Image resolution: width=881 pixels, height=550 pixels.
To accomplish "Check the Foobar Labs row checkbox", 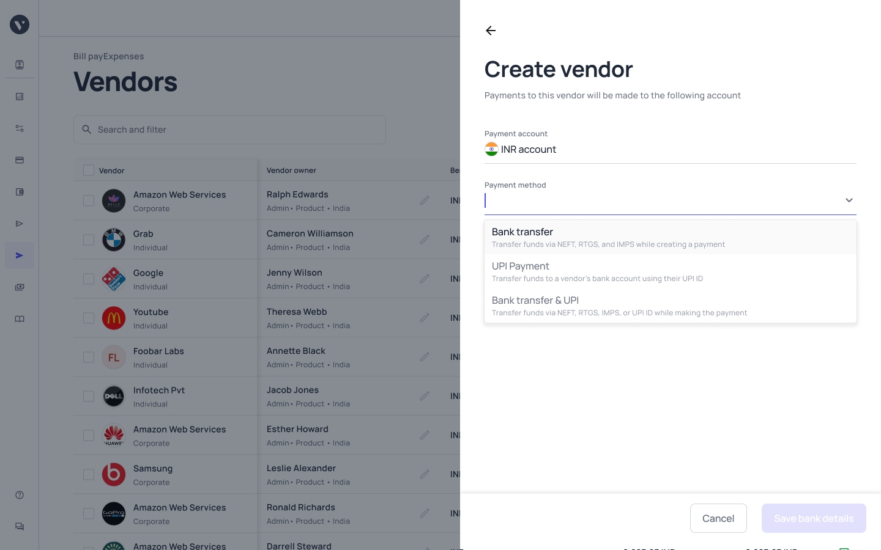I will click(89, 358).
